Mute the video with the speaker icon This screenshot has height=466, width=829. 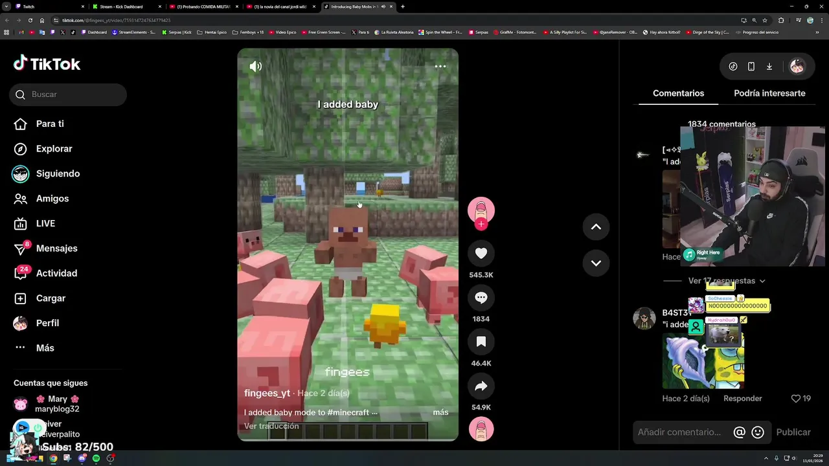point(256,66)
